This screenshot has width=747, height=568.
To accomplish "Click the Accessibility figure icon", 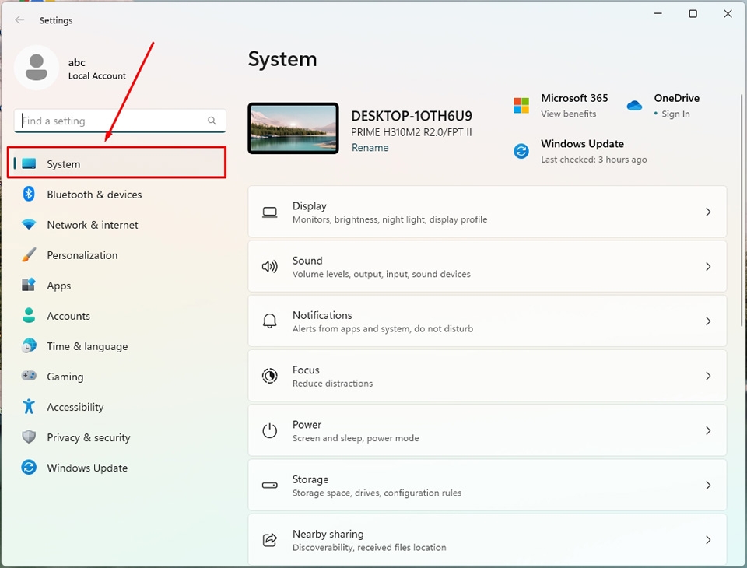I will pos(29,406).
